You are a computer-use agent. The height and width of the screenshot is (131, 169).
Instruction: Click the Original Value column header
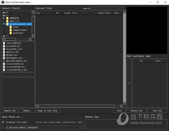click(104, 13)
